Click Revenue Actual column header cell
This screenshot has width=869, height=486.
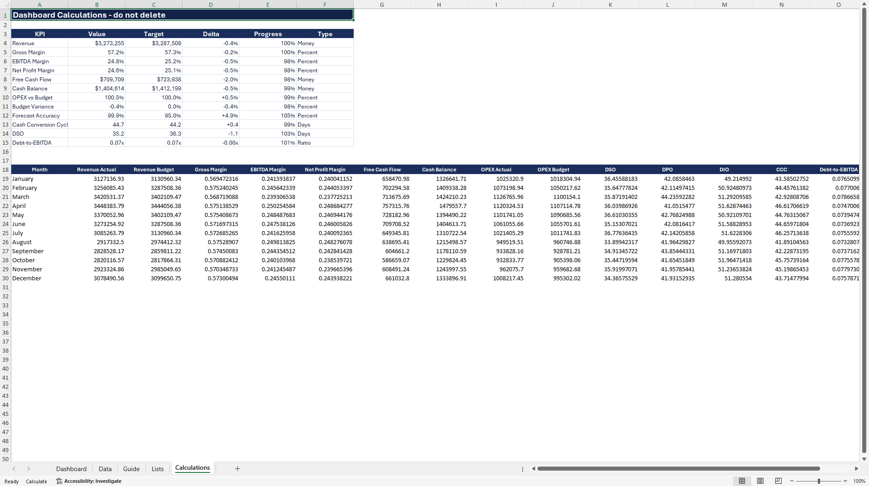(x=96, y=170)
